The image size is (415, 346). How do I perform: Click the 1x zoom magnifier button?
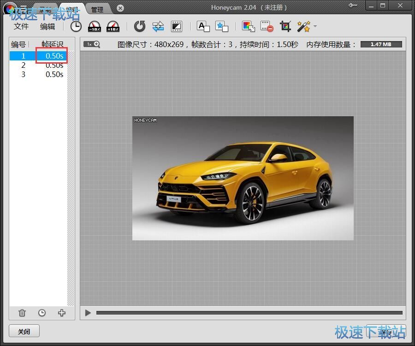click(x=92, y=44)
